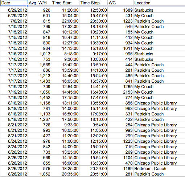Select the date cell 7/10/2012
Image resolution: width=185 pixels, height=177 pixels.
tap(14, 27)
